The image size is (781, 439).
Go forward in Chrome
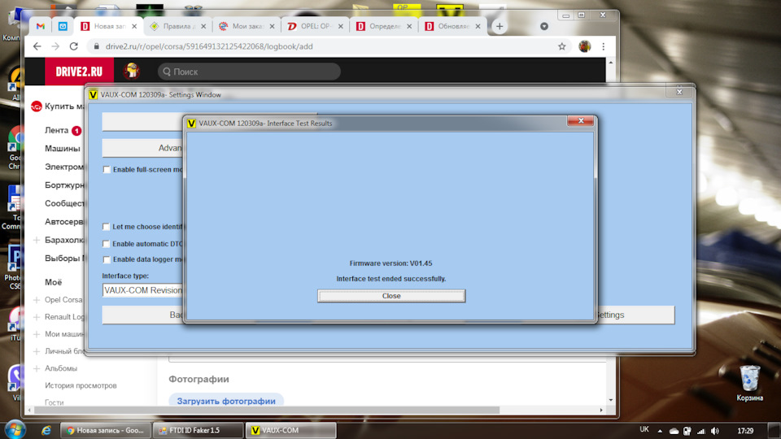click(55, 46)
